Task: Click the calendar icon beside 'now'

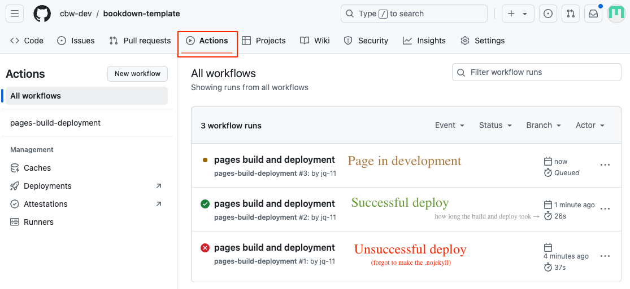Action: [x=548, y=162]
